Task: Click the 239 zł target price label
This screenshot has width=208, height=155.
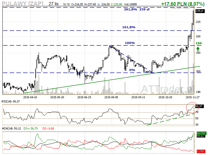Action: pyautogui.click(x=144, y=10)
